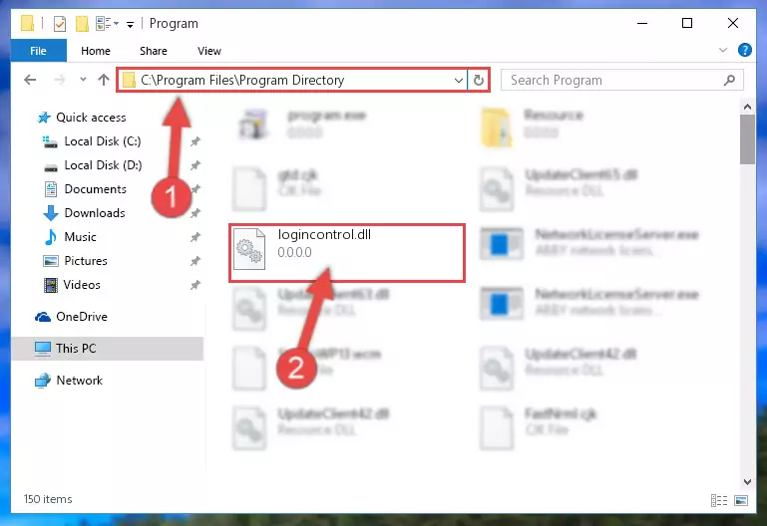The width and height of the screenshot is (767, 526).
Task: Open Help with the question mark icon
Action: tap(744, 50)
